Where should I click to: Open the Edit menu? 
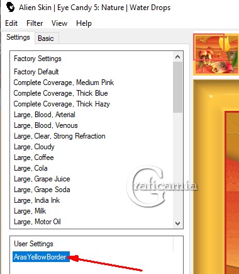coord(11,23)
